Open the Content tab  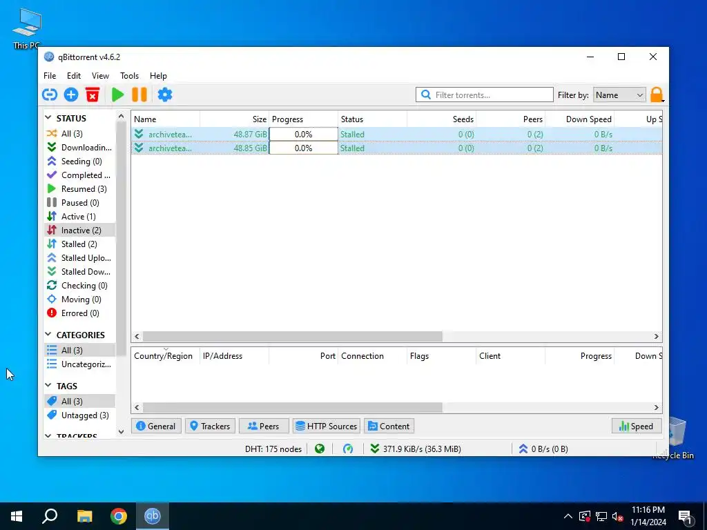[x=389, y=426]
